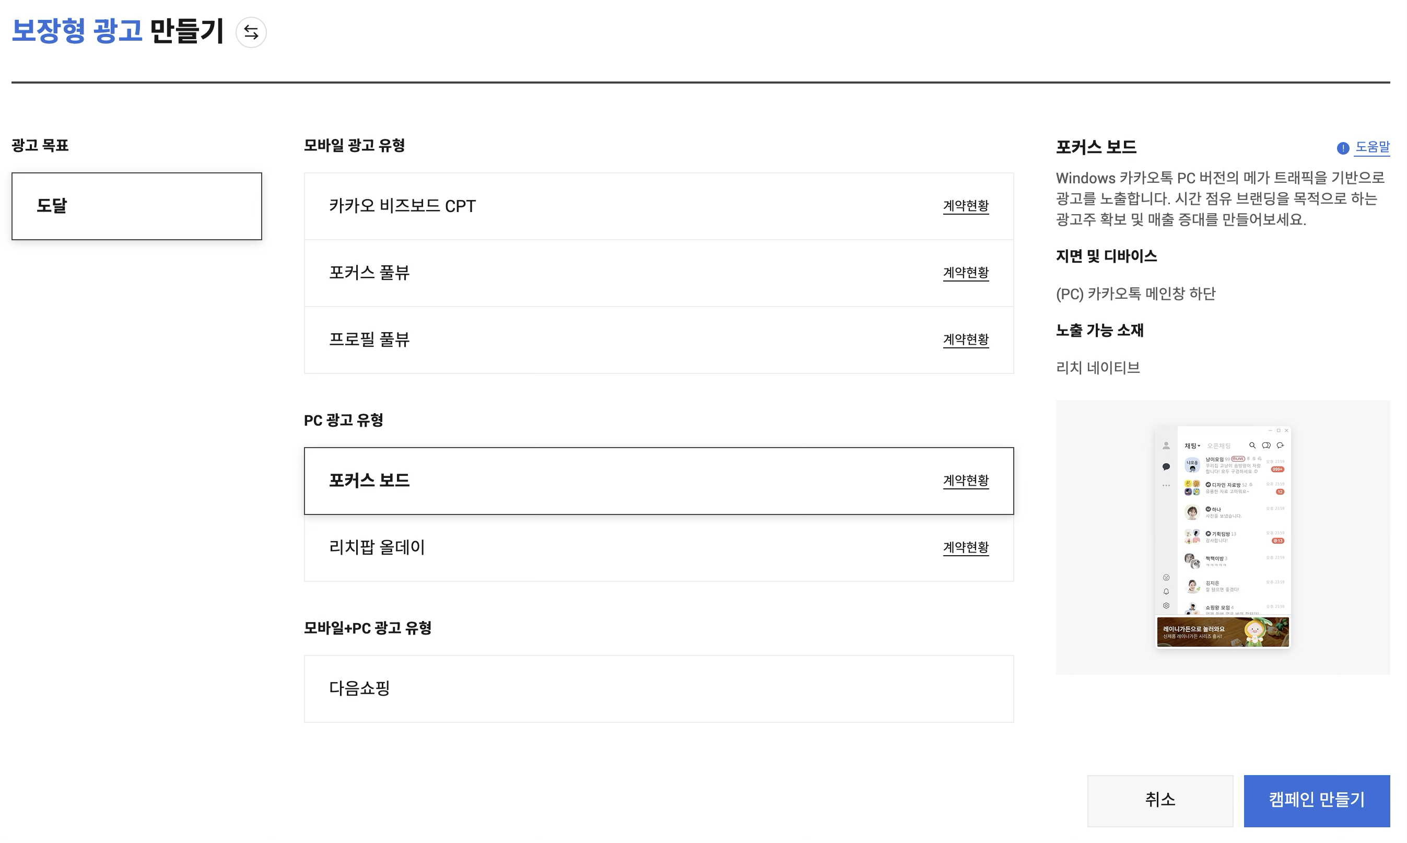This screenshot has height=843, width=1407.
Task: Select the 도달 ad goal
Action: tap(136, 206)
